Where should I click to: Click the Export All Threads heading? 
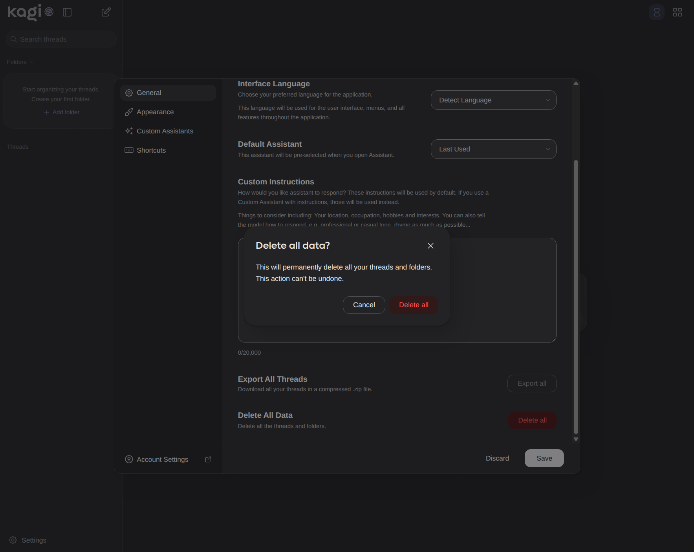273,379
